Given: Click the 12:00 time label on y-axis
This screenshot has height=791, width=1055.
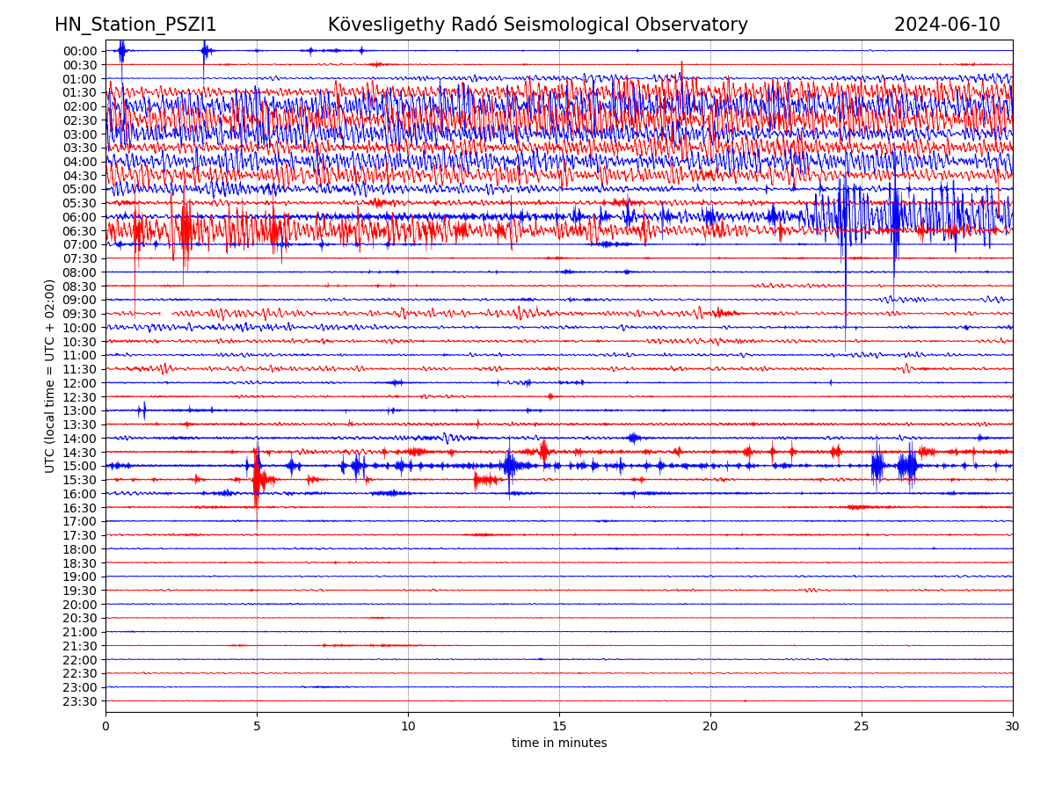Looking at the screenshot, I should 79,383.
